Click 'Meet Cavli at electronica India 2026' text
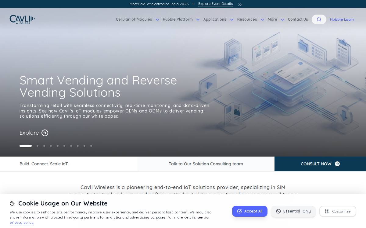This screenshot has height=228, width=366. (x=159, y=4)
